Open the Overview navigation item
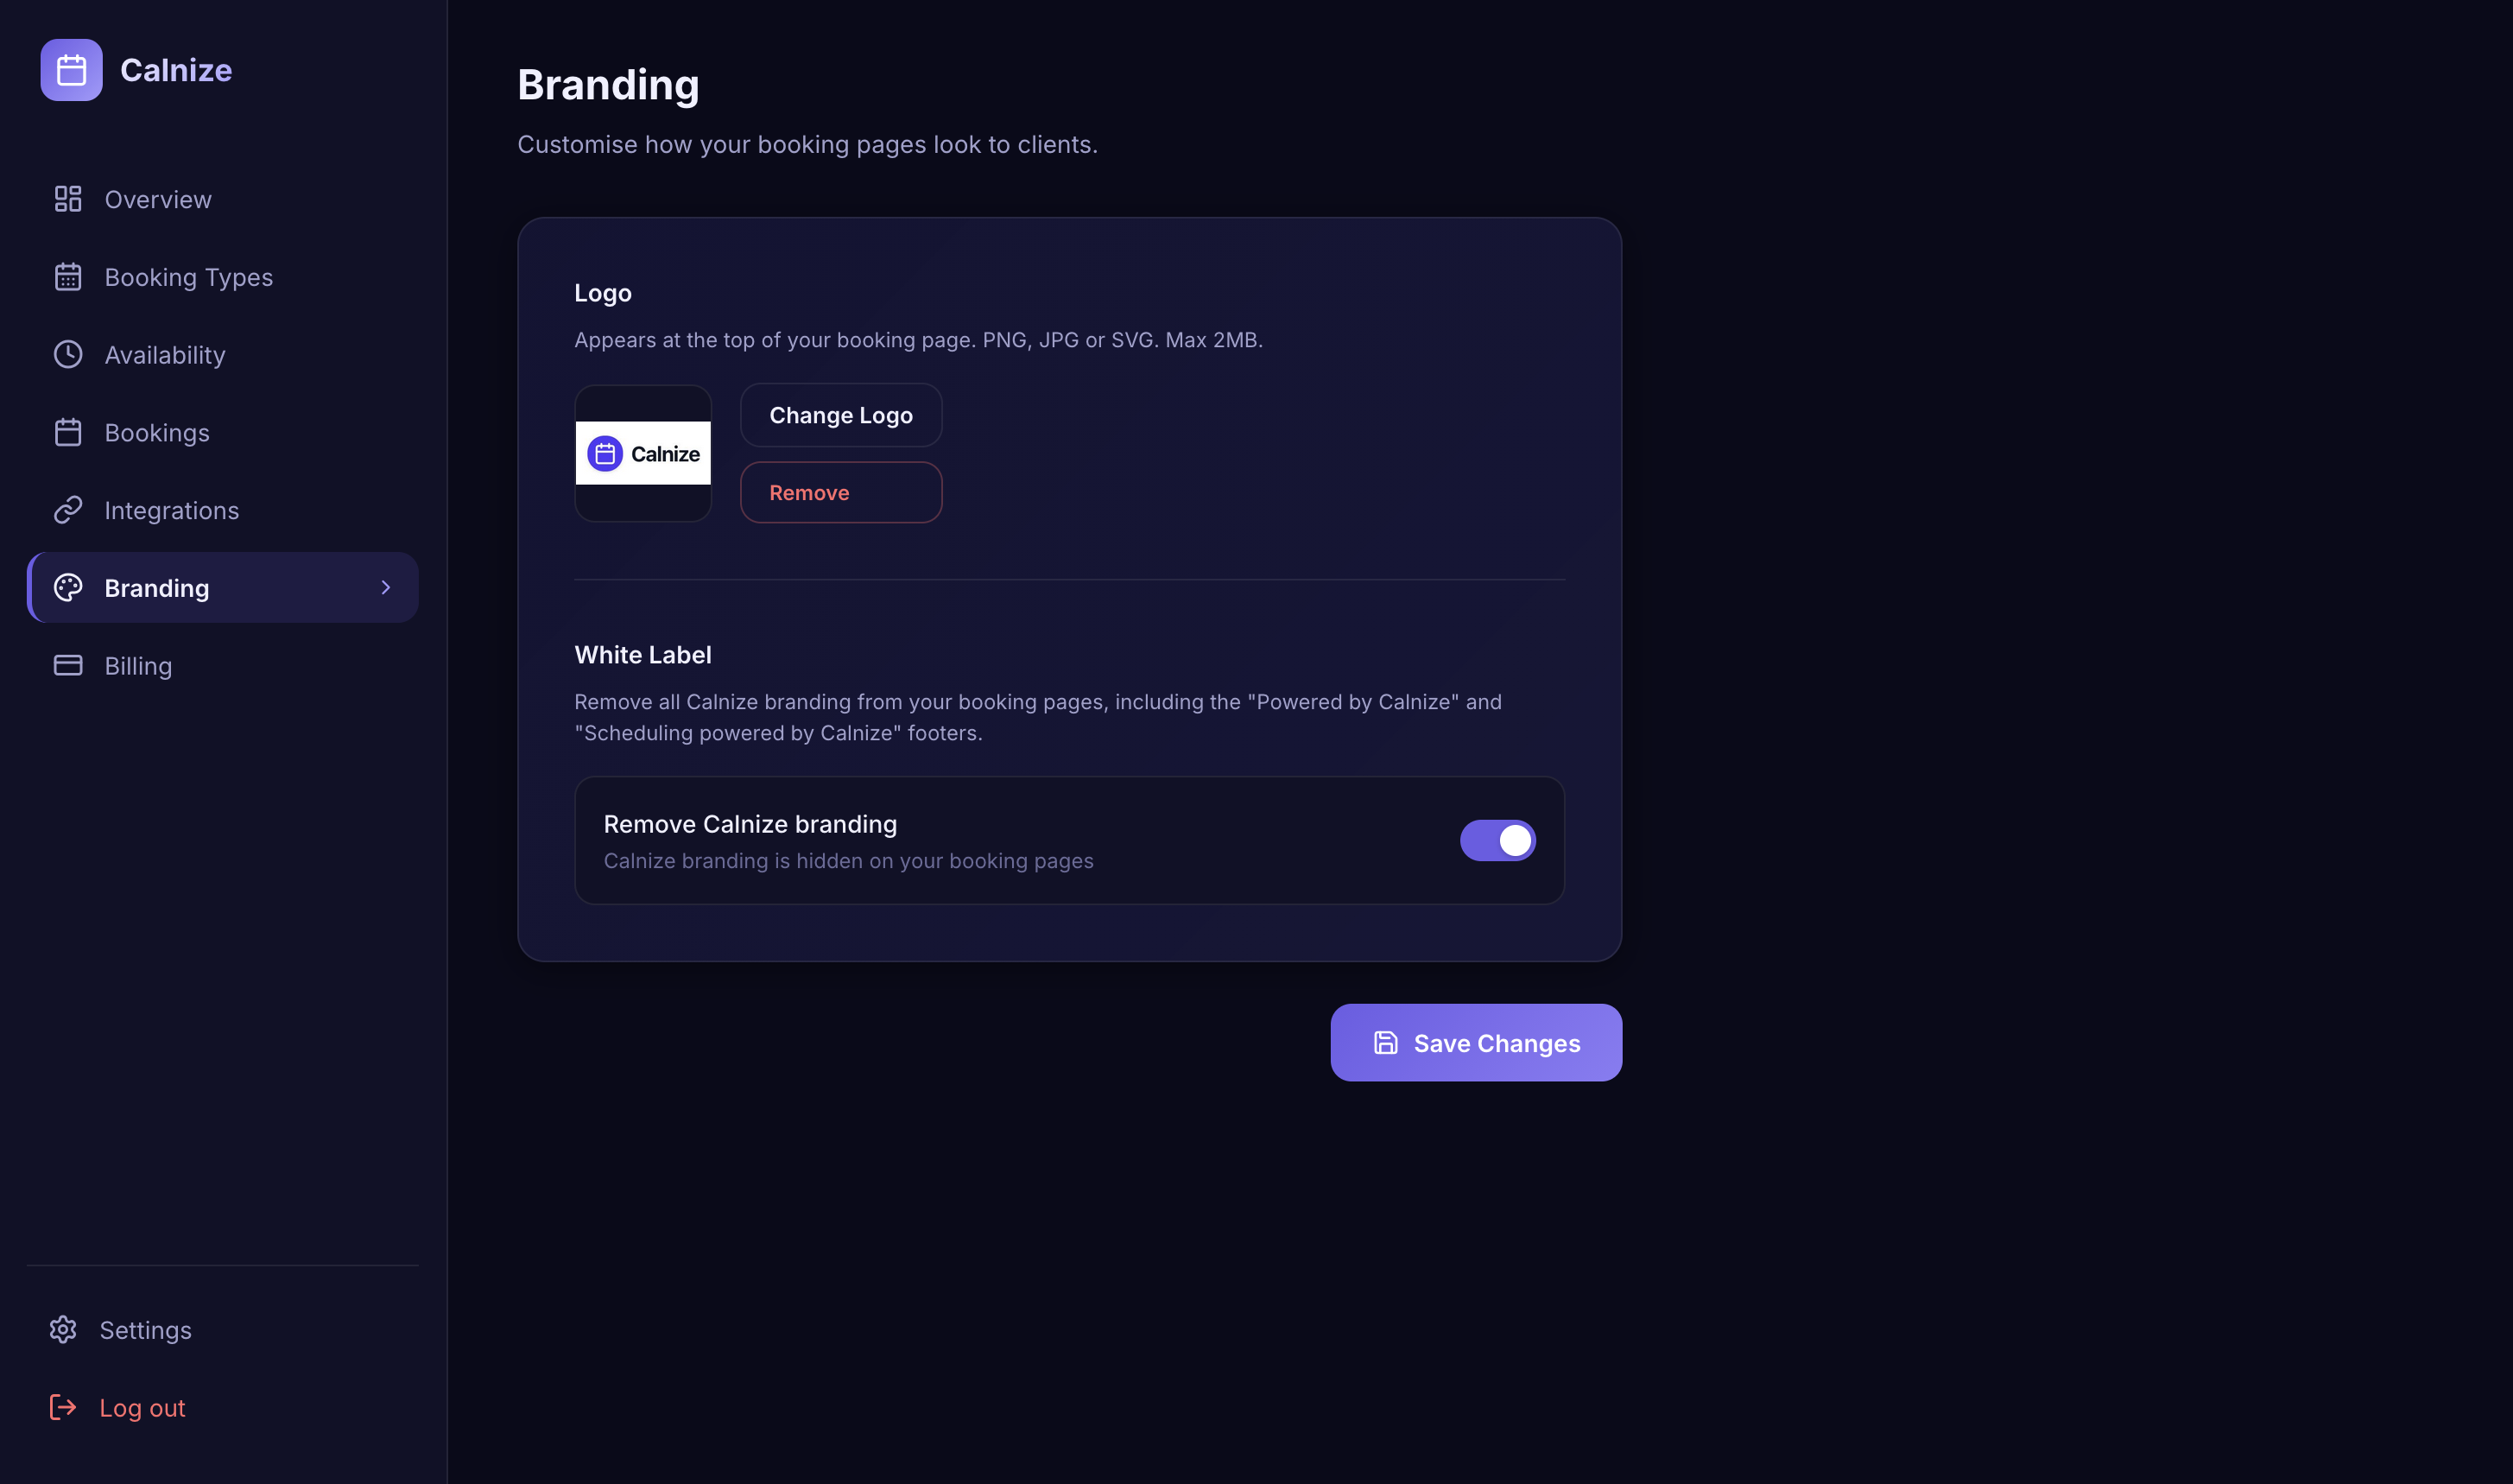 tap(157, 198)
